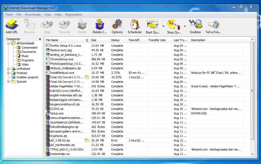Click the list scrollbar down arrow

252,154
